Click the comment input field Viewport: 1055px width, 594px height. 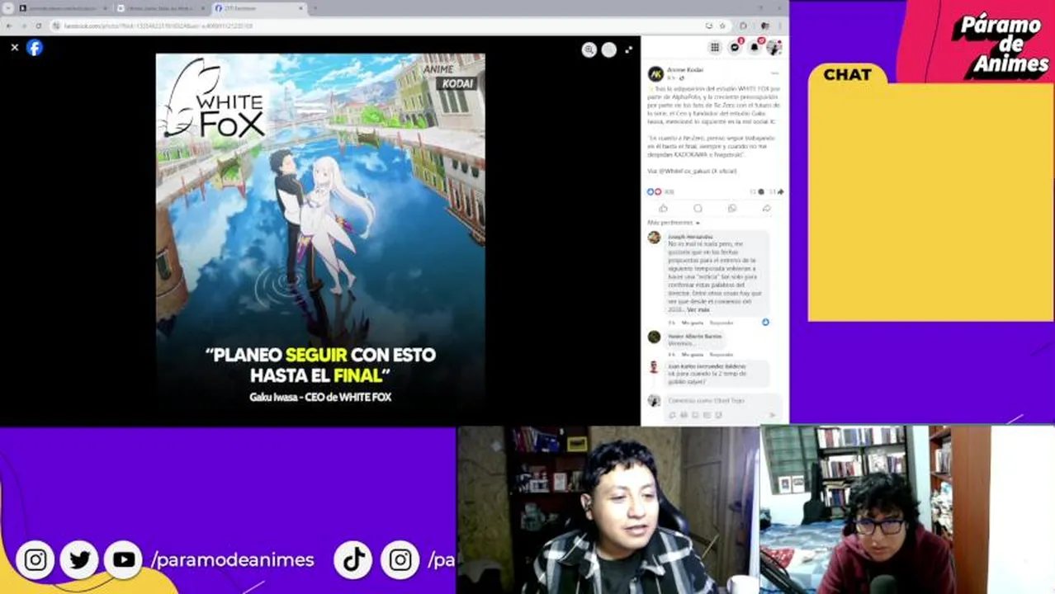coord(722,401)
